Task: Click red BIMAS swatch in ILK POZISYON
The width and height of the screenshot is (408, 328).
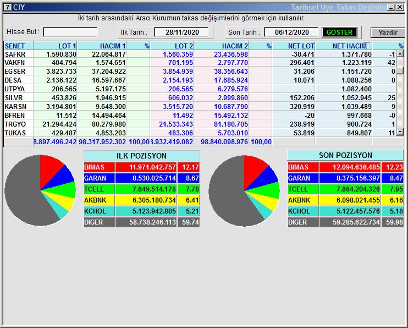Action: tap(99, 167)
